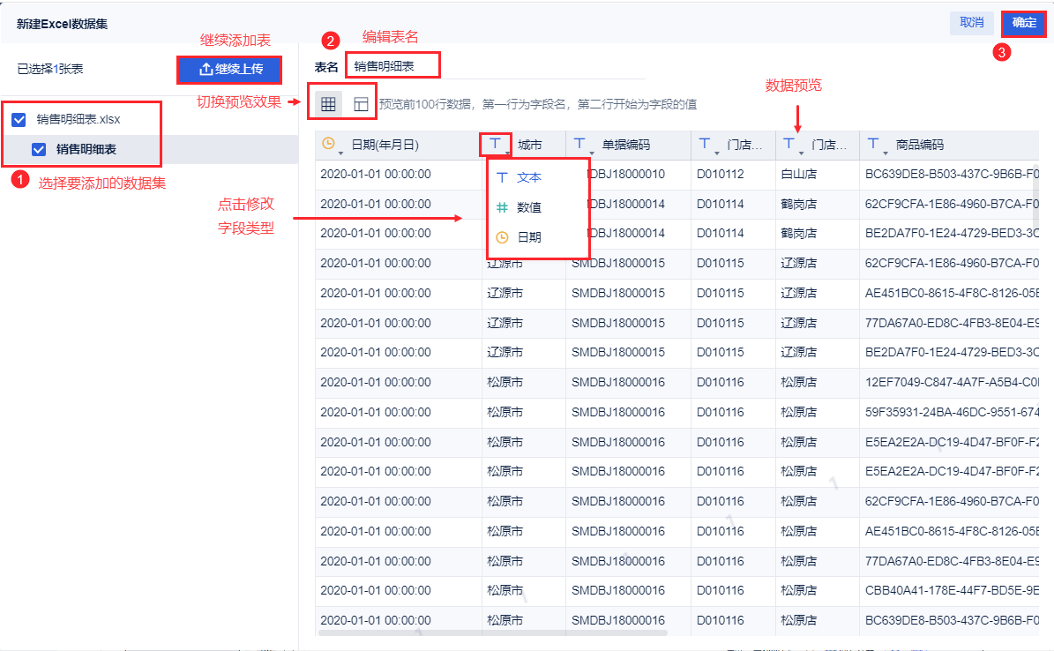Viewport: 1054px width, 651px height.
Task: Click type icon of first 门店 column
Action: click(x=705, y=143)
